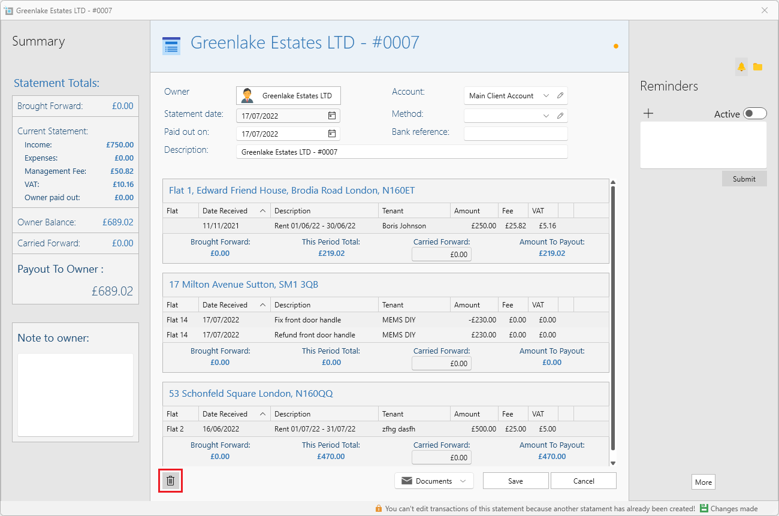This screenshot has width=779, height=516.
Task: Click the £500.00 amount cell
Action: click(483, 429)
